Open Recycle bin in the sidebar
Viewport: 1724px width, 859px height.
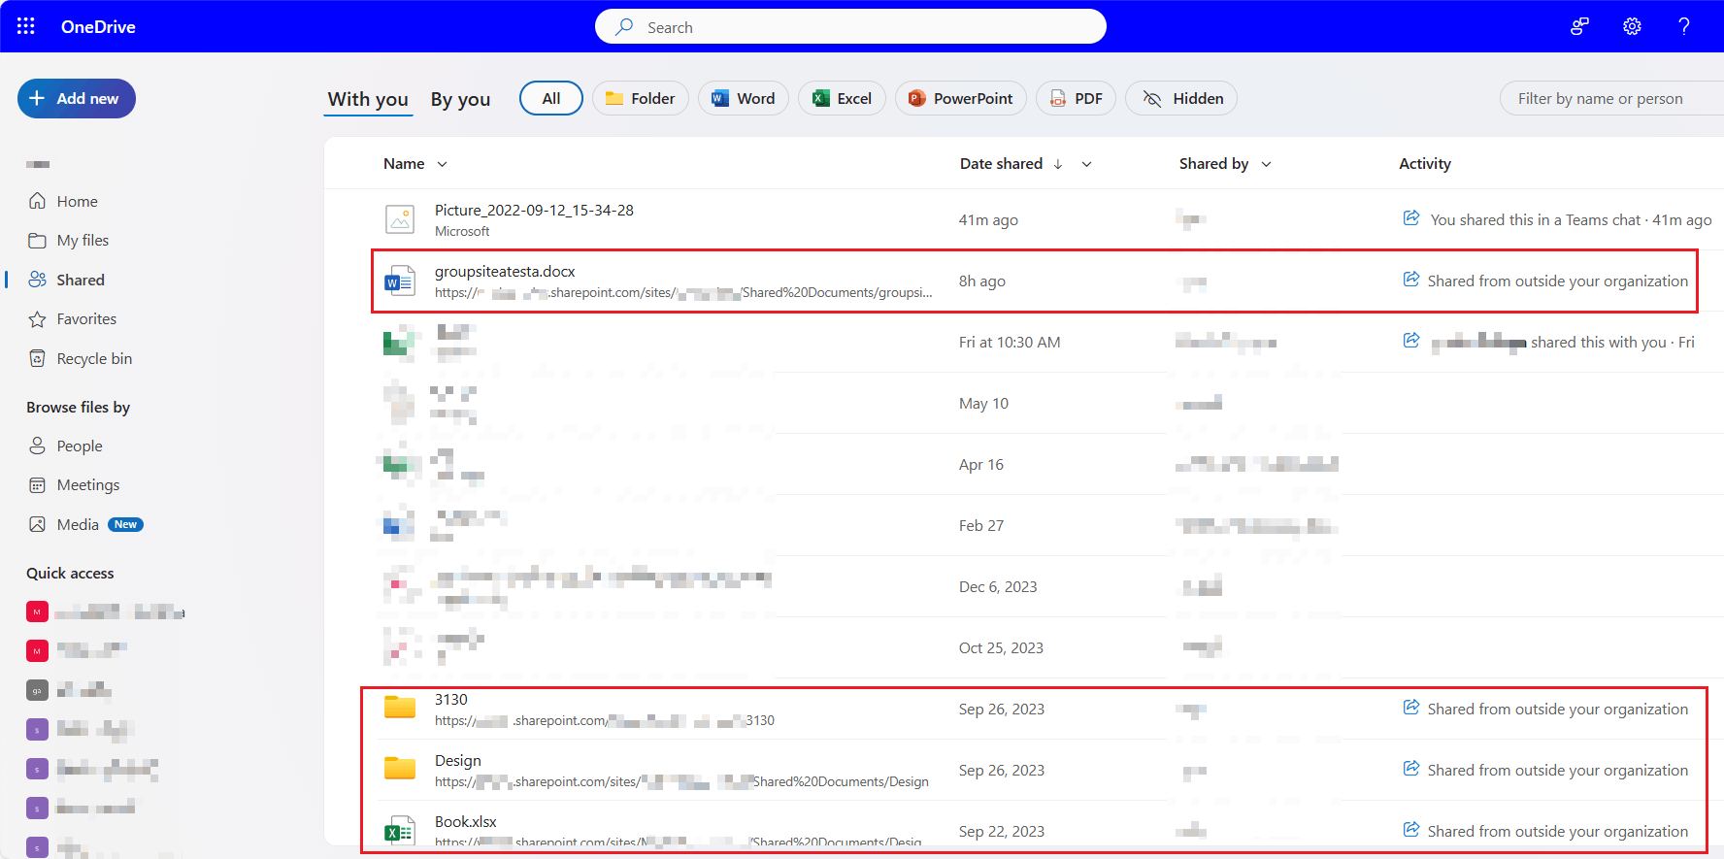(94, 358)
